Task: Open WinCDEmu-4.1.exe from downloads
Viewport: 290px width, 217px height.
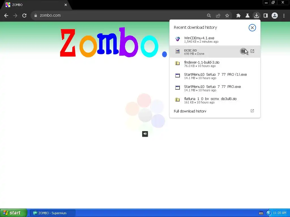Action: (x=215, y=40)
